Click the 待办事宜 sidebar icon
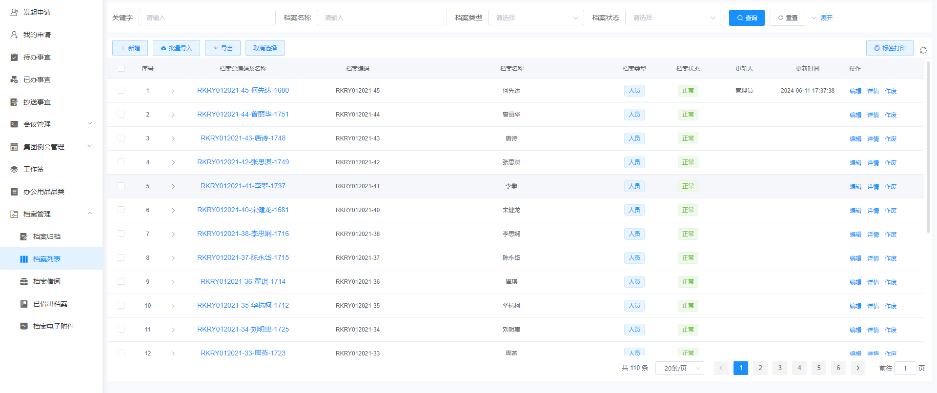Image resolution: width=937 pixels, height=393 pixels. tap(14, 57)
